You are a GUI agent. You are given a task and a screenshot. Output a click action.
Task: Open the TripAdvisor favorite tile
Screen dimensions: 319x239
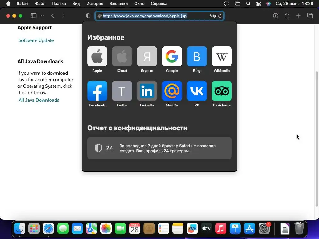pos(221,91)
